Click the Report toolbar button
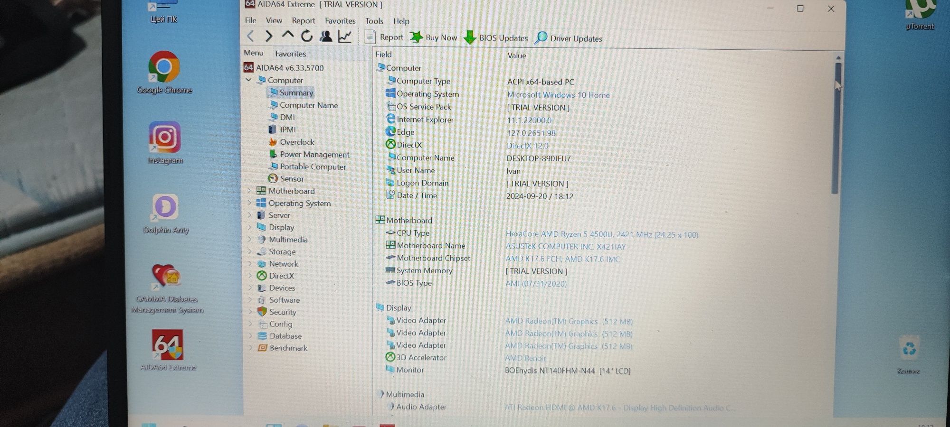This screenshot has width=950, height=427. point(384,37)
